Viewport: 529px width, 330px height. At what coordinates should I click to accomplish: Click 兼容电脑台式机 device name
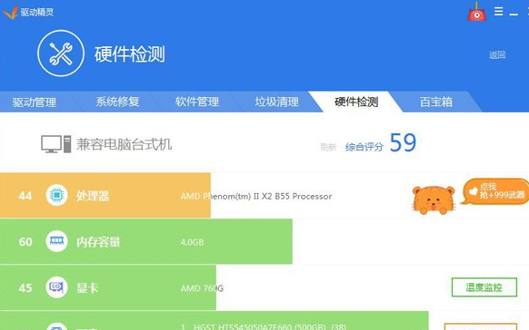[x=125, y=145]
